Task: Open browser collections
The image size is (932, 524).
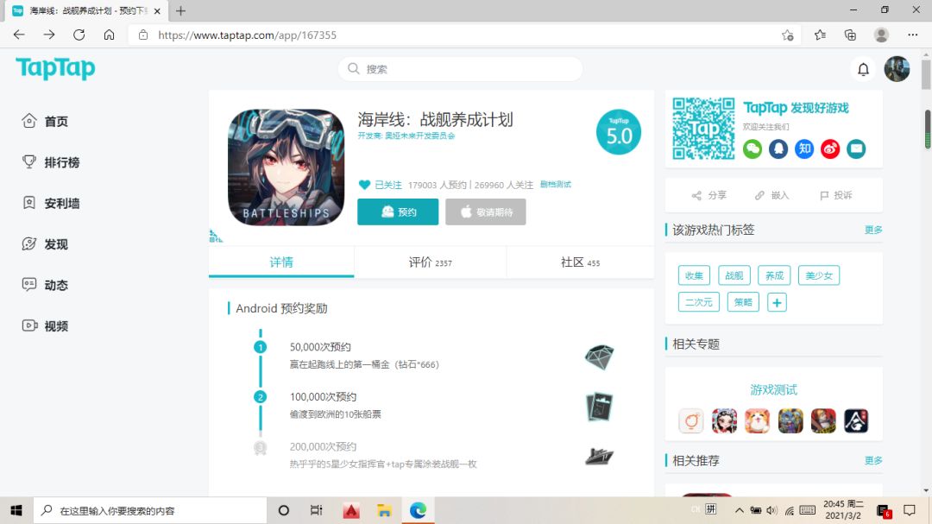Action: click(x=851, y=35)
